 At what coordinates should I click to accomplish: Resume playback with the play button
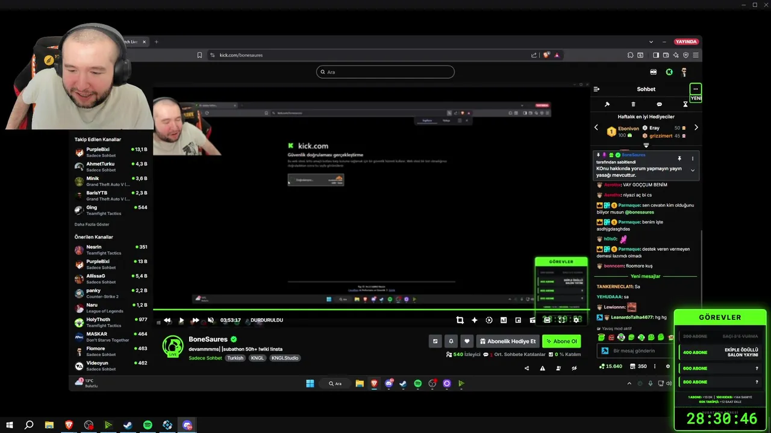(x=181, y=320)
